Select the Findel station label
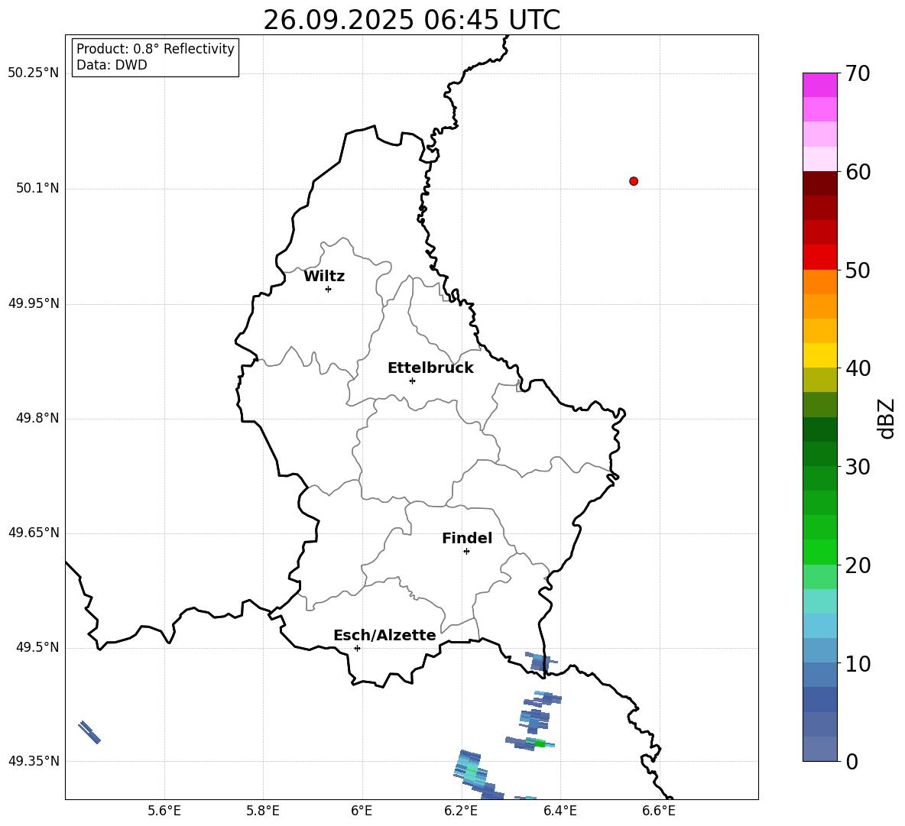 (466, 538)
